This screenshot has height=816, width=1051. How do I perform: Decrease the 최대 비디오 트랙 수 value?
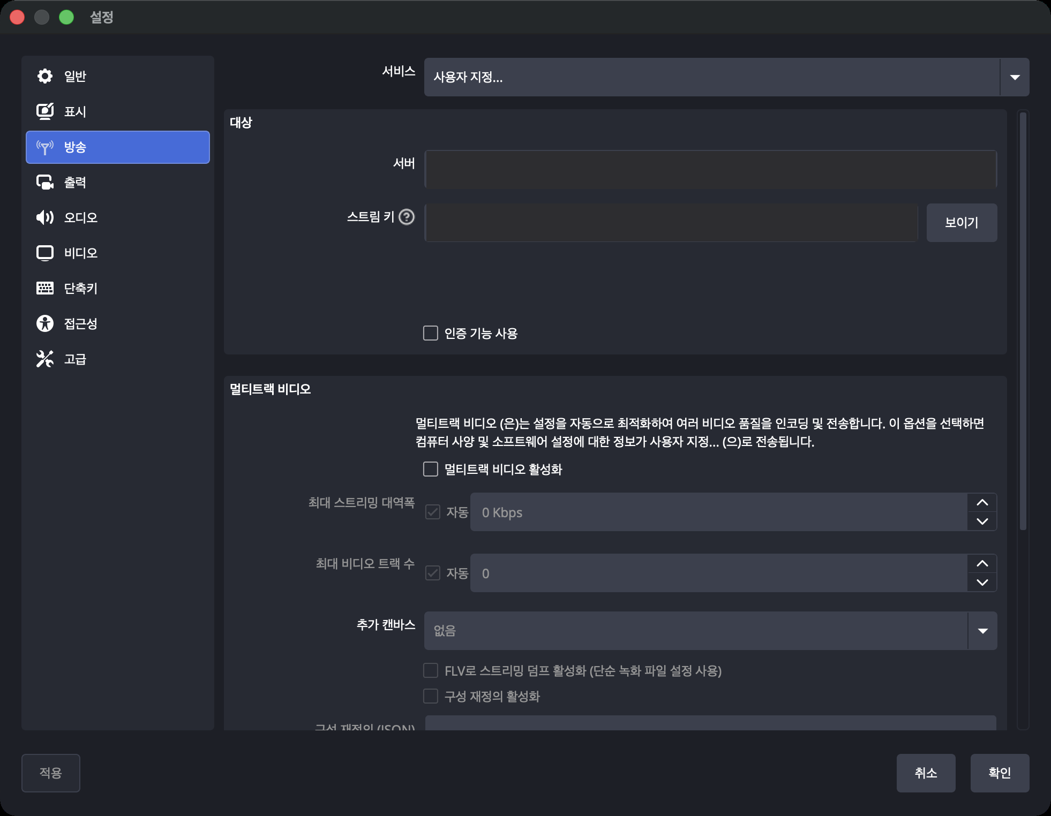[982, 583]
